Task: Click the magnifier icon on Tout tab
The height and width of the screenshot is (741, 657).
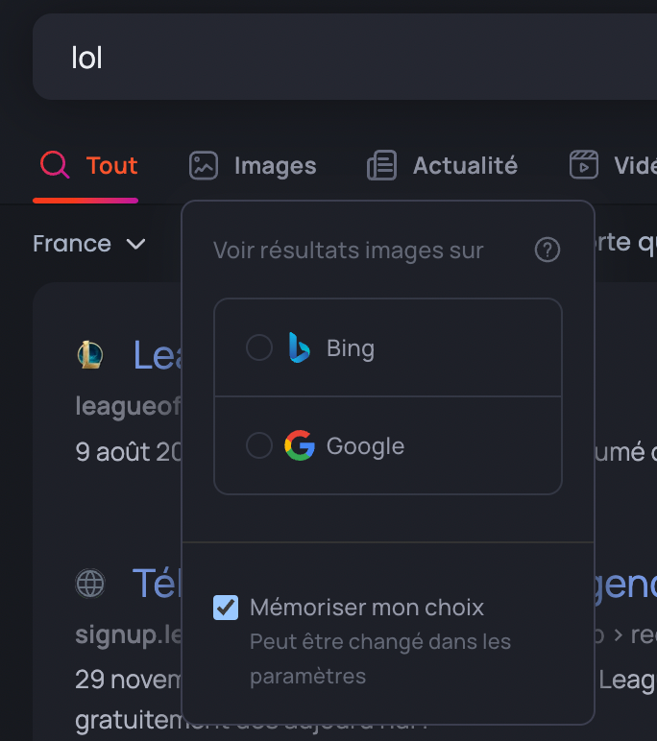Action: pyautogui.click(x=55, y=165)
